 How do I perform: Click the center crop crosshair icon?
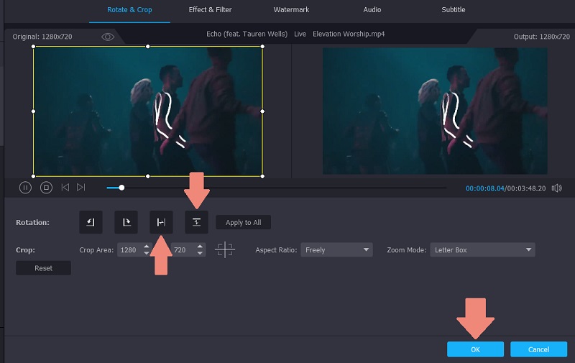(225, 250)
